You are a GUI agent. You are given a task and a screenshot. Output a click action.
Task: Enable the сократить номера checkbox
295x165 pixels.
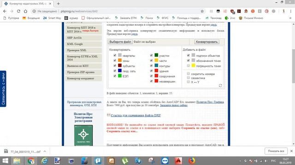point(188,73)
